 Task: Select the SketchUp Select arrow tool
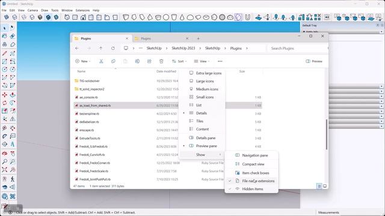coord(4,28)
